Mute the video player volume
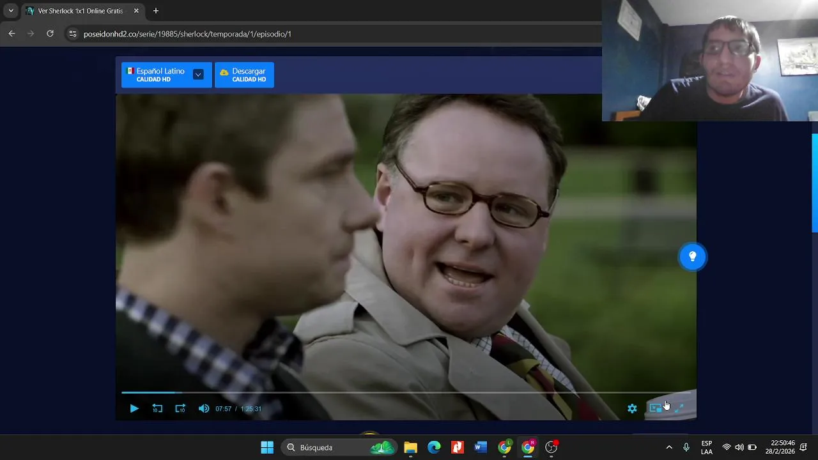The image size is (818, 460). [203, 409]
